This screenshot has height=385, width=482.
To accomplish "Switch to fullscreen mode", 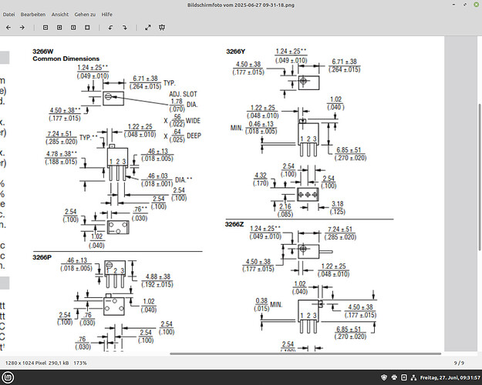I will 148,28.
